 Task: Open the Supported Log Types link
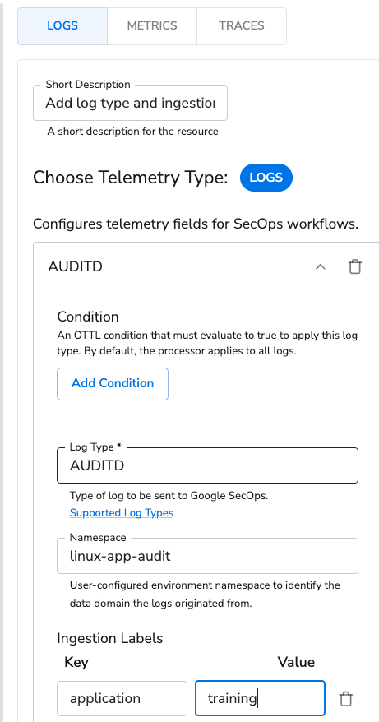pyautogui.click(x=122, y=512)
